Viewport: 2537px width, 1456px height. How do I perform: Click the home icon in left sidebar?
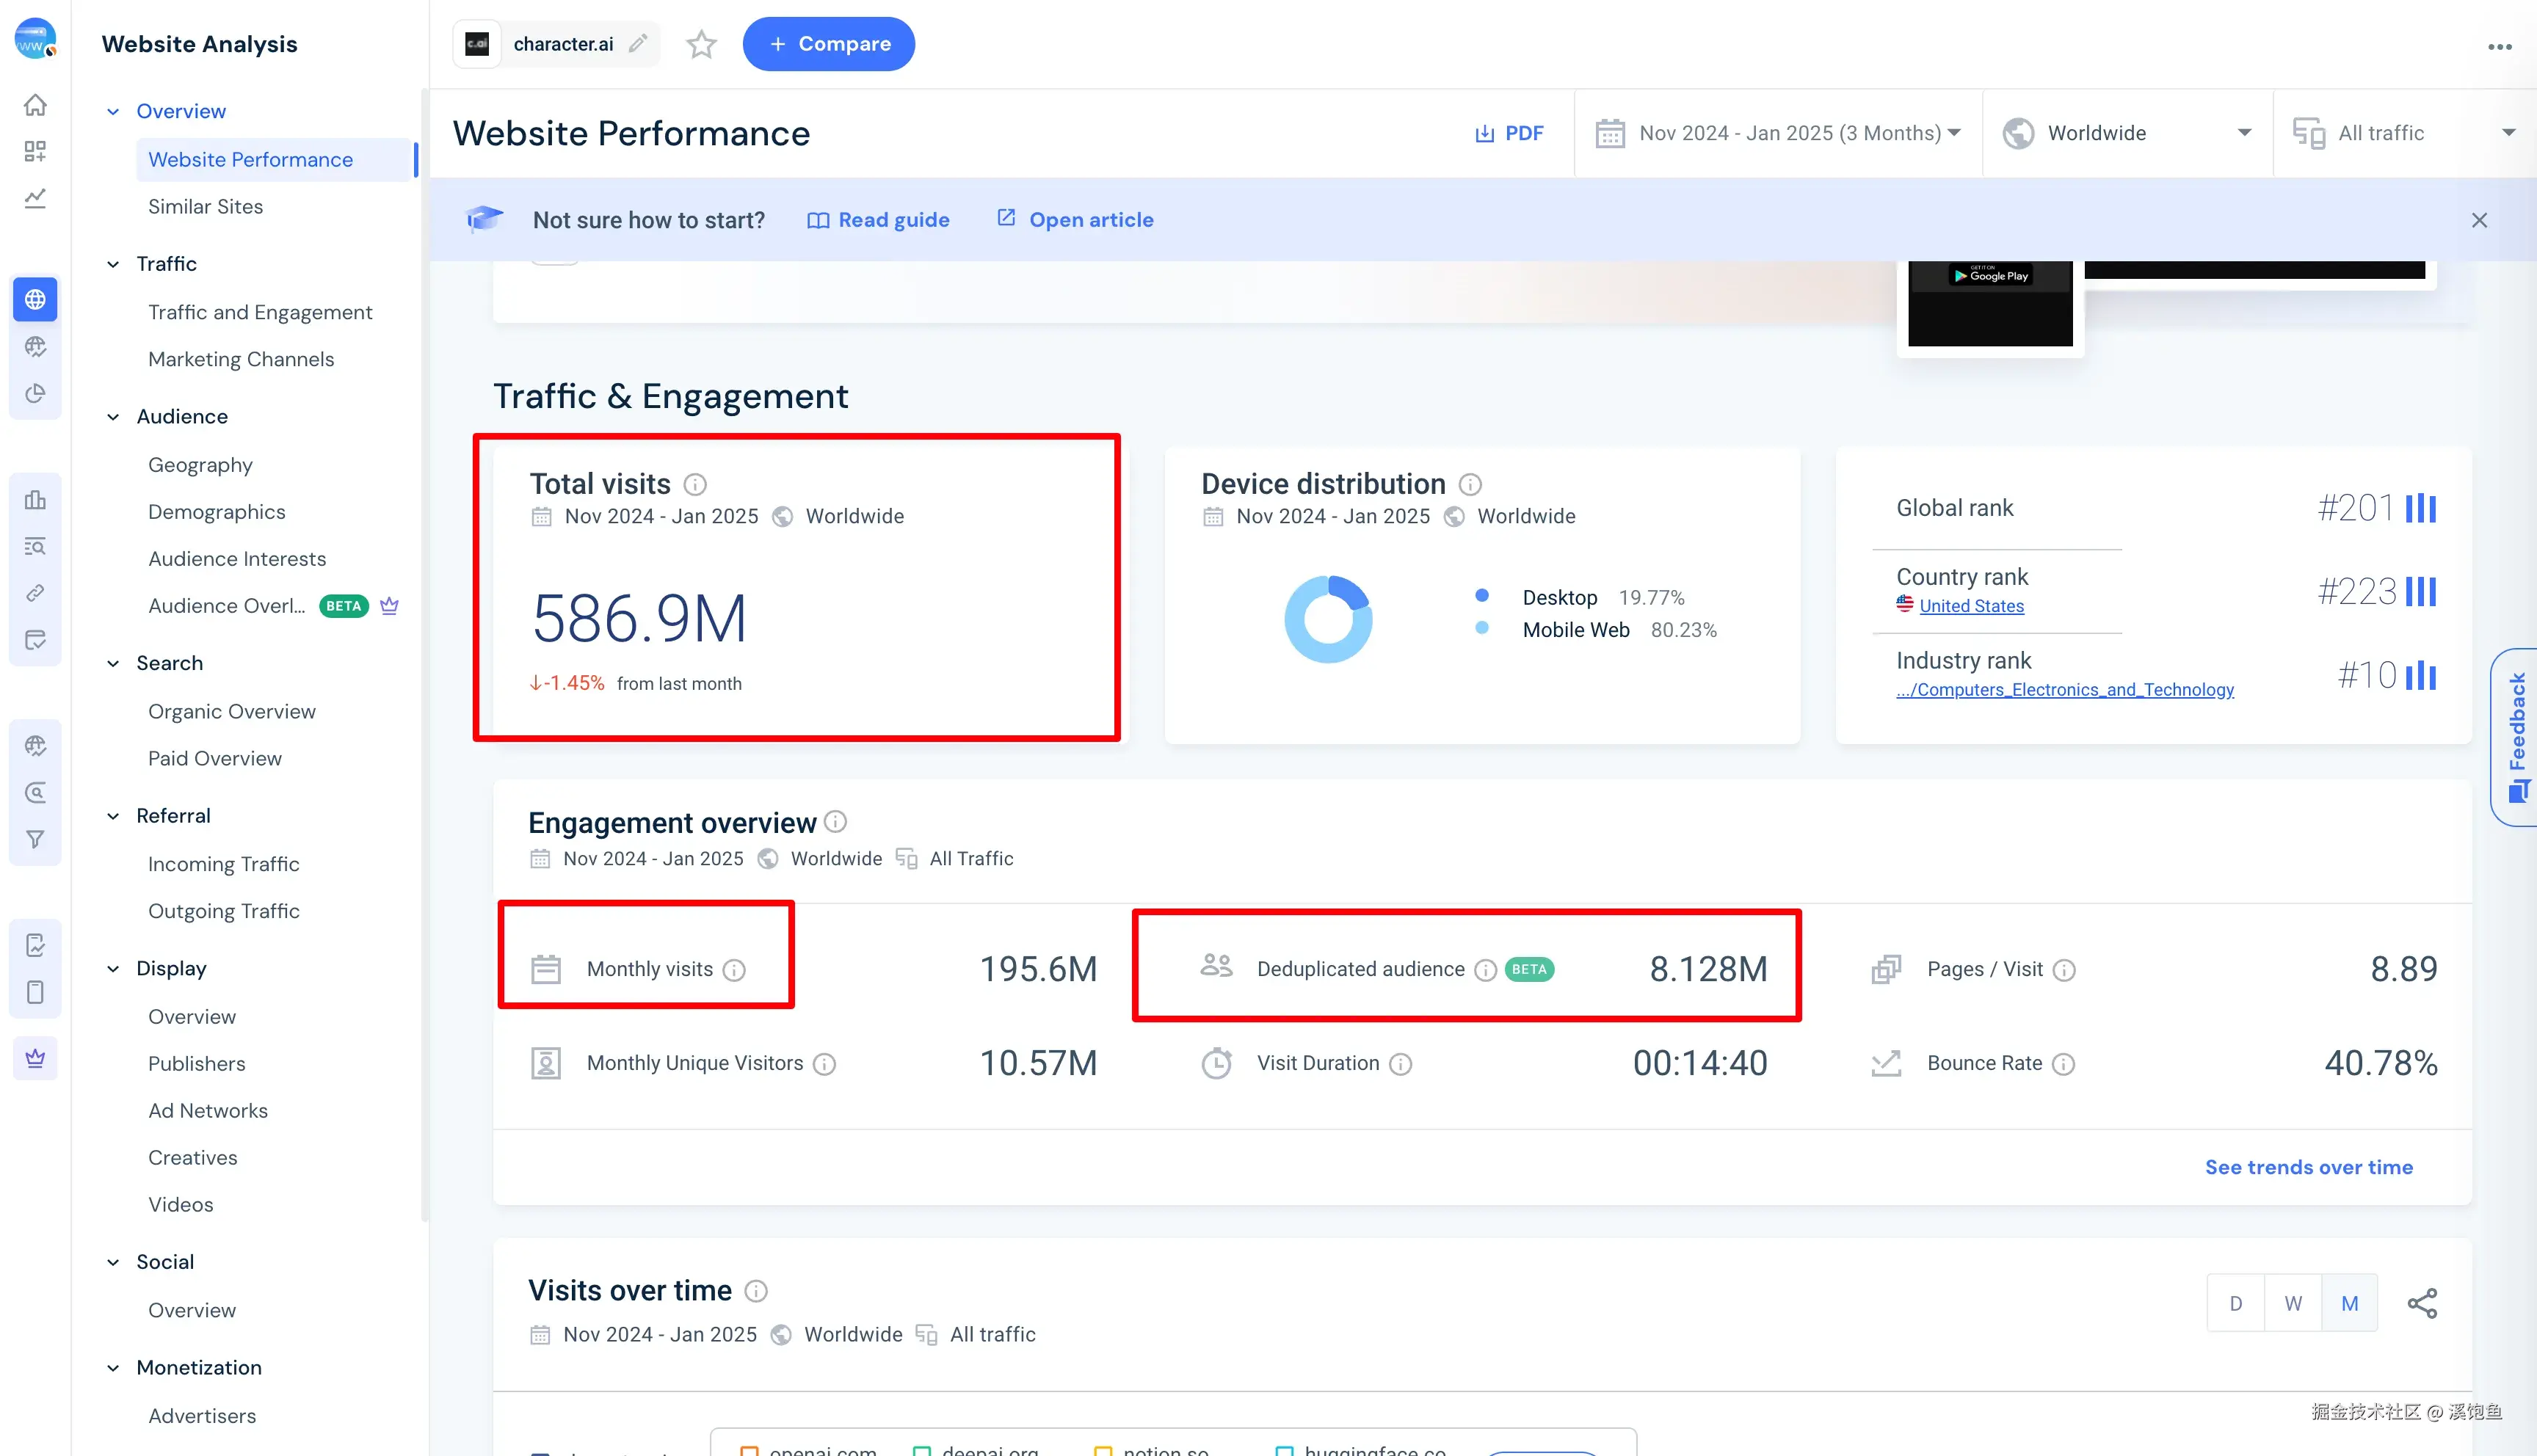pyautogui.click(x=35, y=105)
